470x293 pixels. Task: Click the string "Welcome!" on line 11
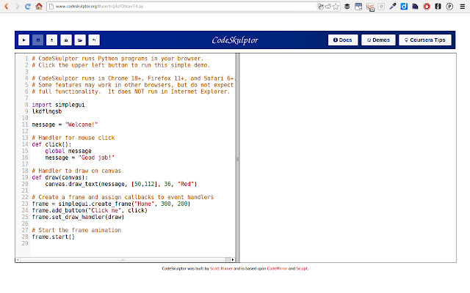pyautogui.click(x=82, y=125)
